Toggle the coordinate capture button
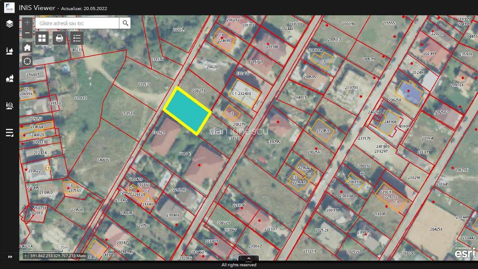478x269 pixels. tap(25, 256)
